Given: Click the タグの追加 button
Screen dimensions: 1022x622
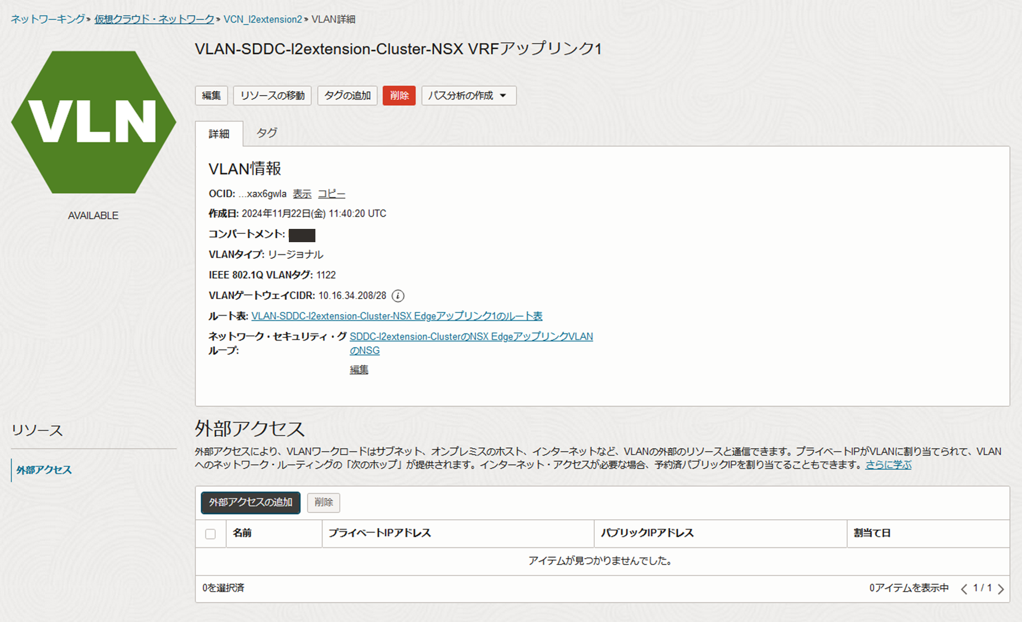Looking at the screenshot, I should tap(347, 96).
